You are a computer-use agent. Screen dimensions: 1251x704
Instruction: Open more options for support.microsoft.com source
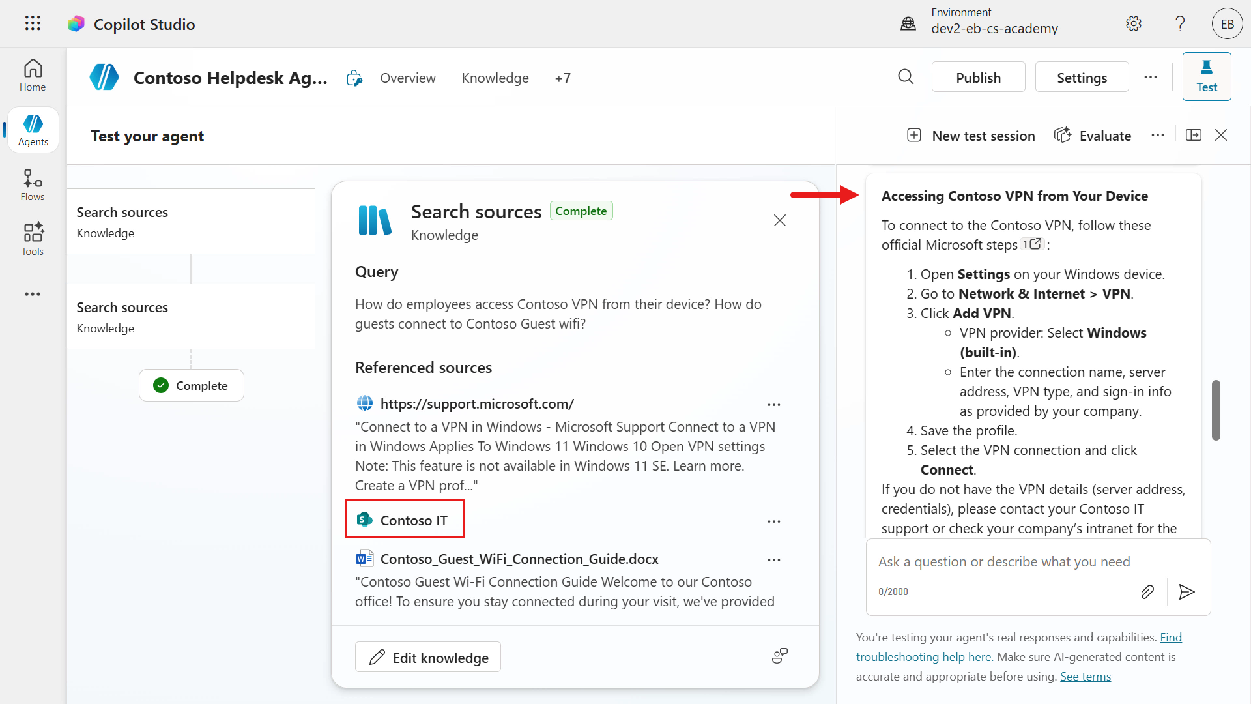click(773, 405)
